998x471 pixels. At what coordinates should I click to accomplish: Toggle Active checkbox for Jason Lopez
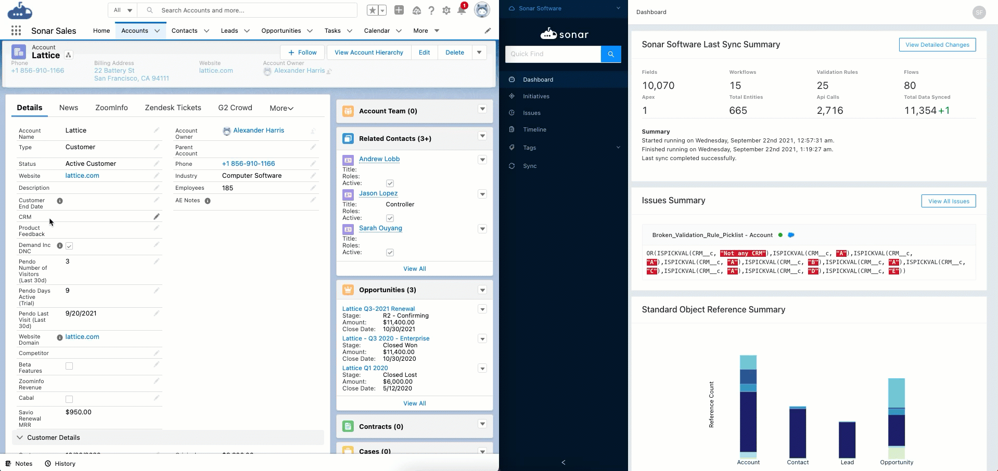(390, 218)
